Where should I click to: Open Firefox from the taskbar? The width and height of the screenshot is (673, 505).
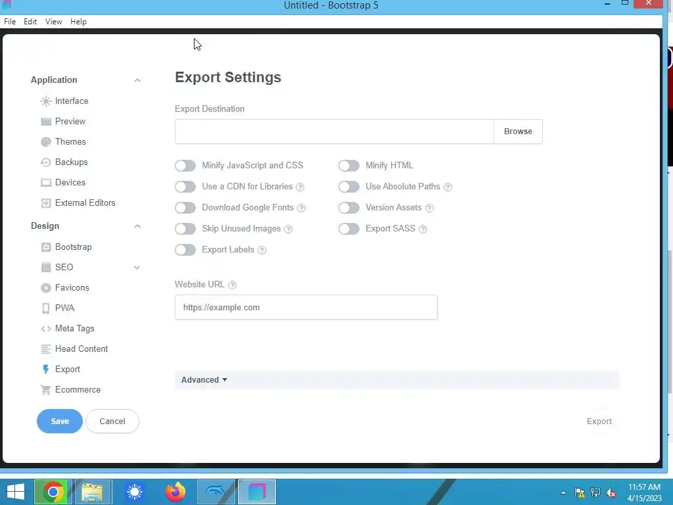pos(175,492)
